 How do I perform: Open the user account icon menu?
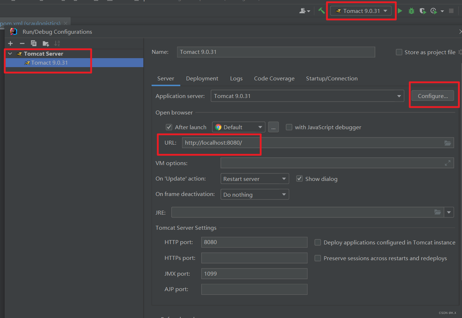coord(305,11)
